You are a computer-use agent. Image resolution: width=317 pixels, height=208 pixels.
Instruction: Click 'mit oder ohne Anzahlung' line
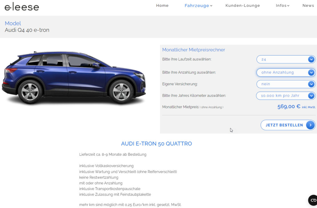(101, 183)
